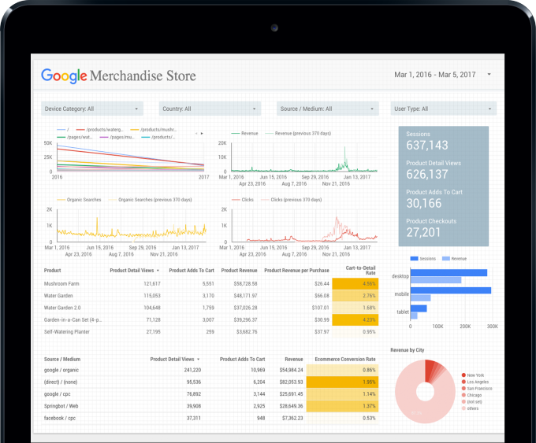The height and width of the screenshot is (443, 536).
Task: Click the others legend entry
Action: (x=471, y=408)
